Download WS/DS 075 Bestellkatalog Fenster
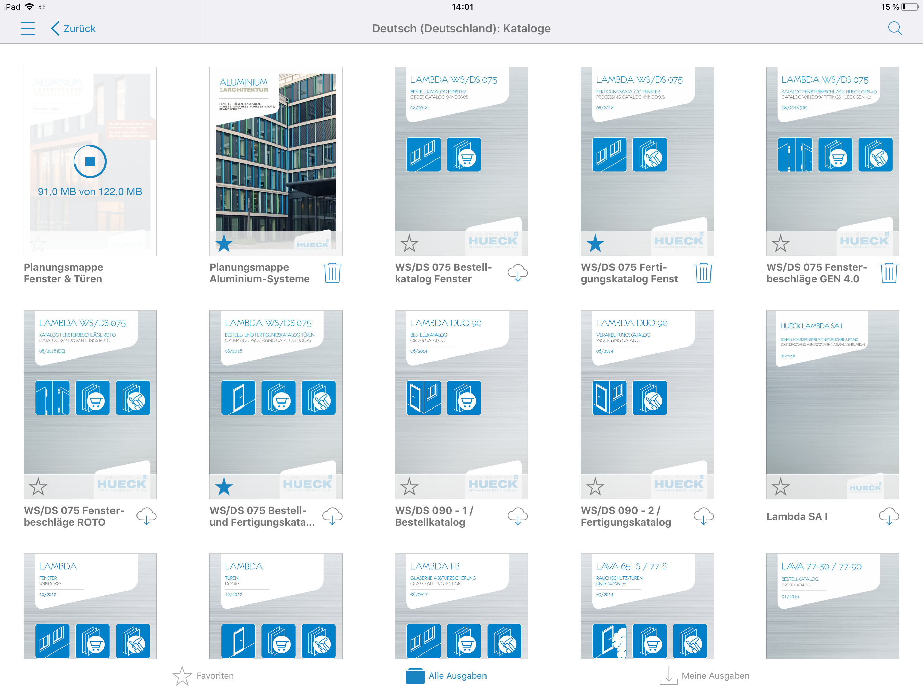The image size is (923, 692). pos(518,273)
